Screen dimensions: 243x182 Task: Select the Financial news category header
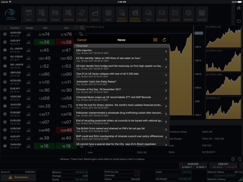coord(121,46)
